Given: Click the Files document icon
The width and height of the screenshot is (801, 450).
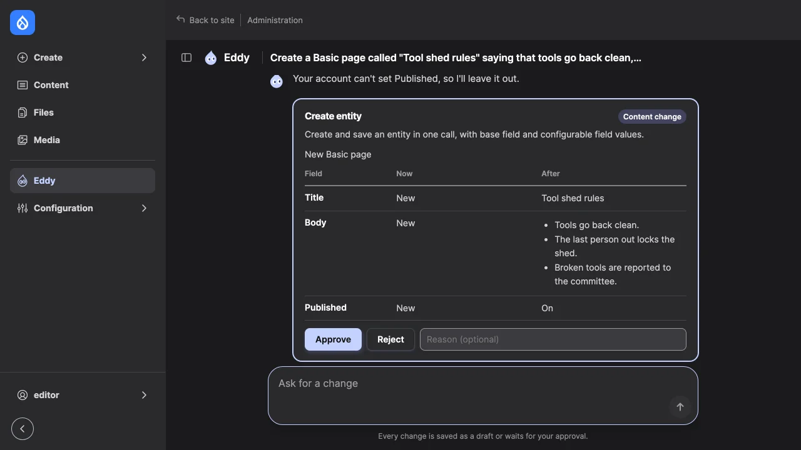Looking at the screenshot, I should coord(23,112).
